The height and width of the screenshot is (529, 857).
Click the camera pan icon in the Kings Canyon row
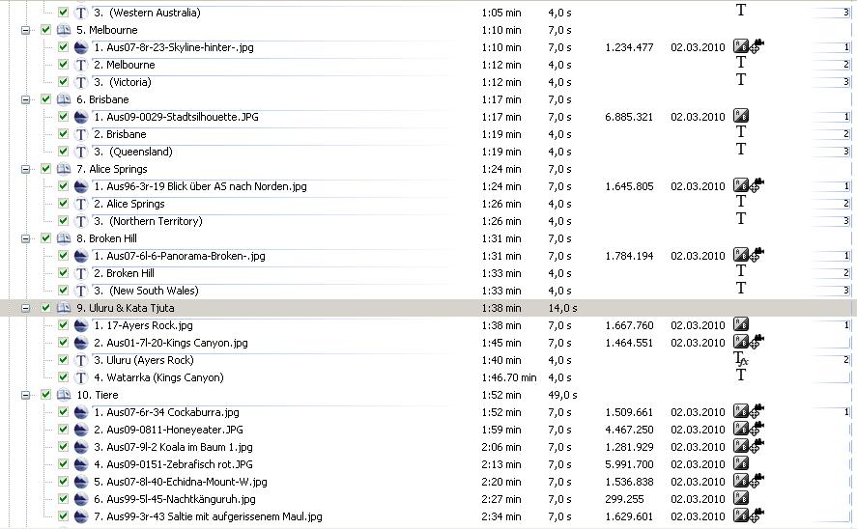[x=757, y=343]
